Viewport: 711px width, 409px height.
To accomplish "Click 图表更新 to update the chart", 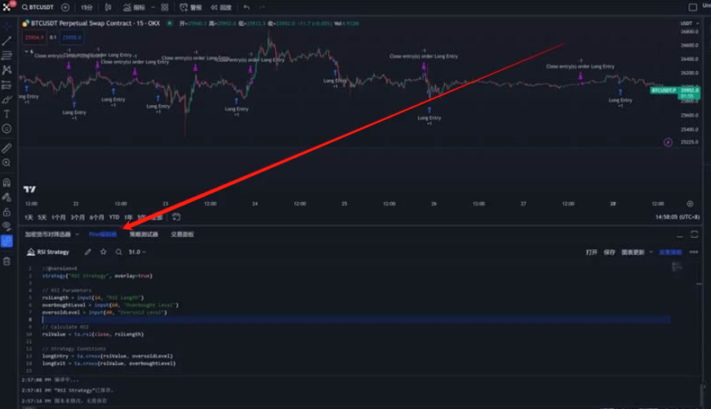I will click(x=633, y=253).
